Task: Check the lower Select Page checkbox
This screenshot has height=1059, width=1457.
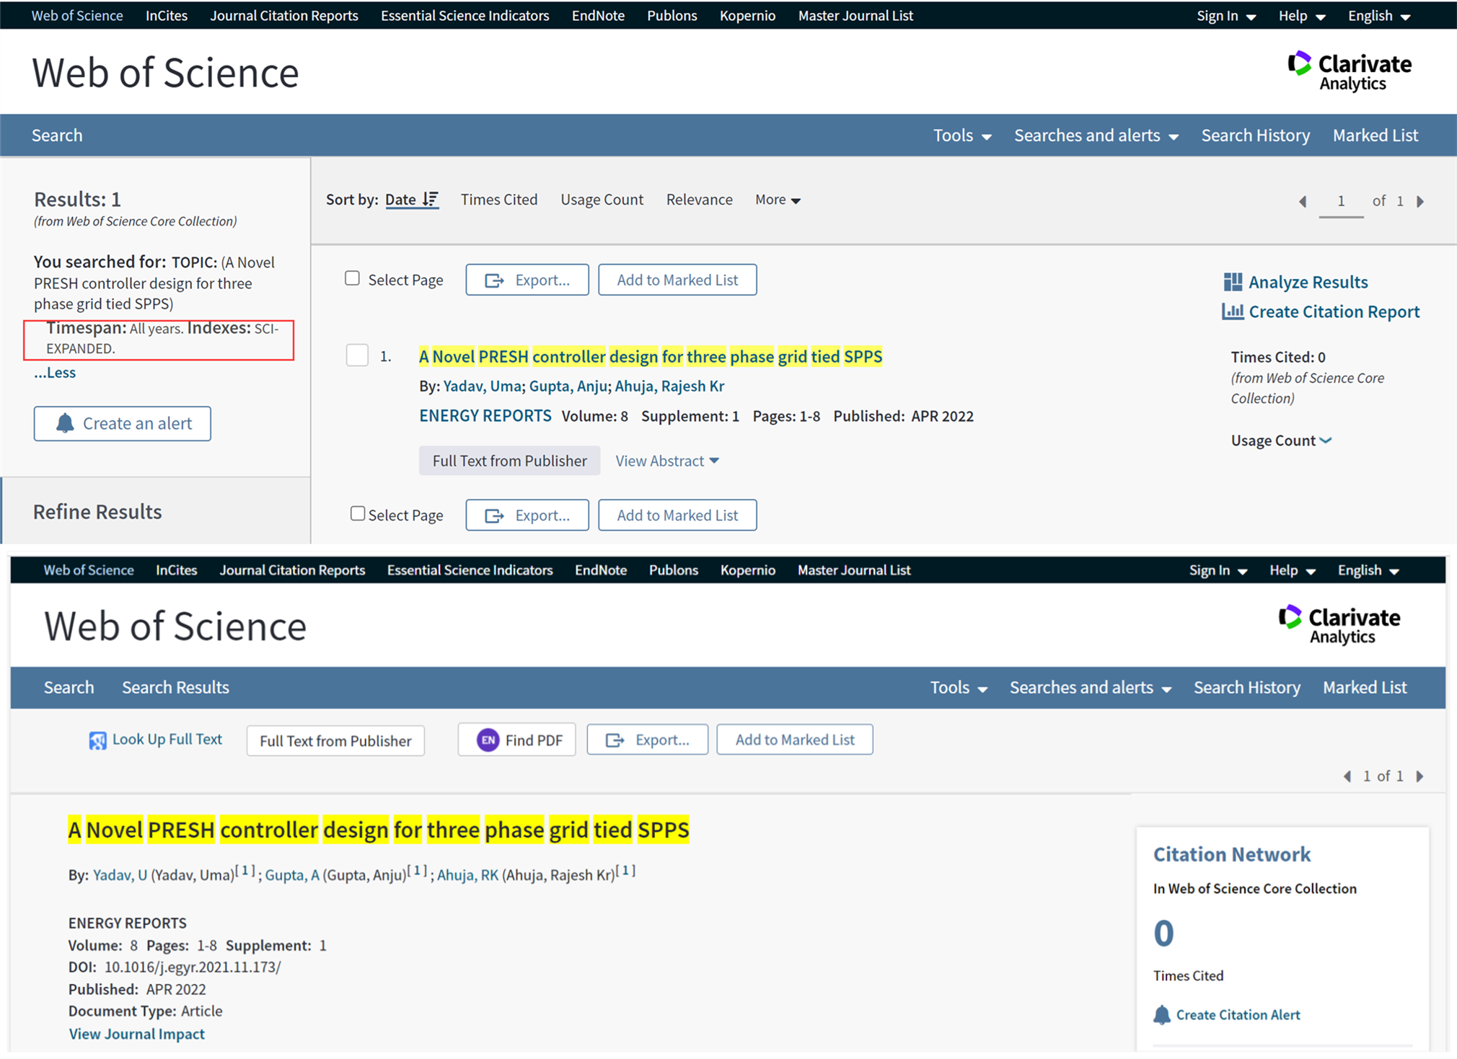Action: pyautogui.click(x=357, y=513)
